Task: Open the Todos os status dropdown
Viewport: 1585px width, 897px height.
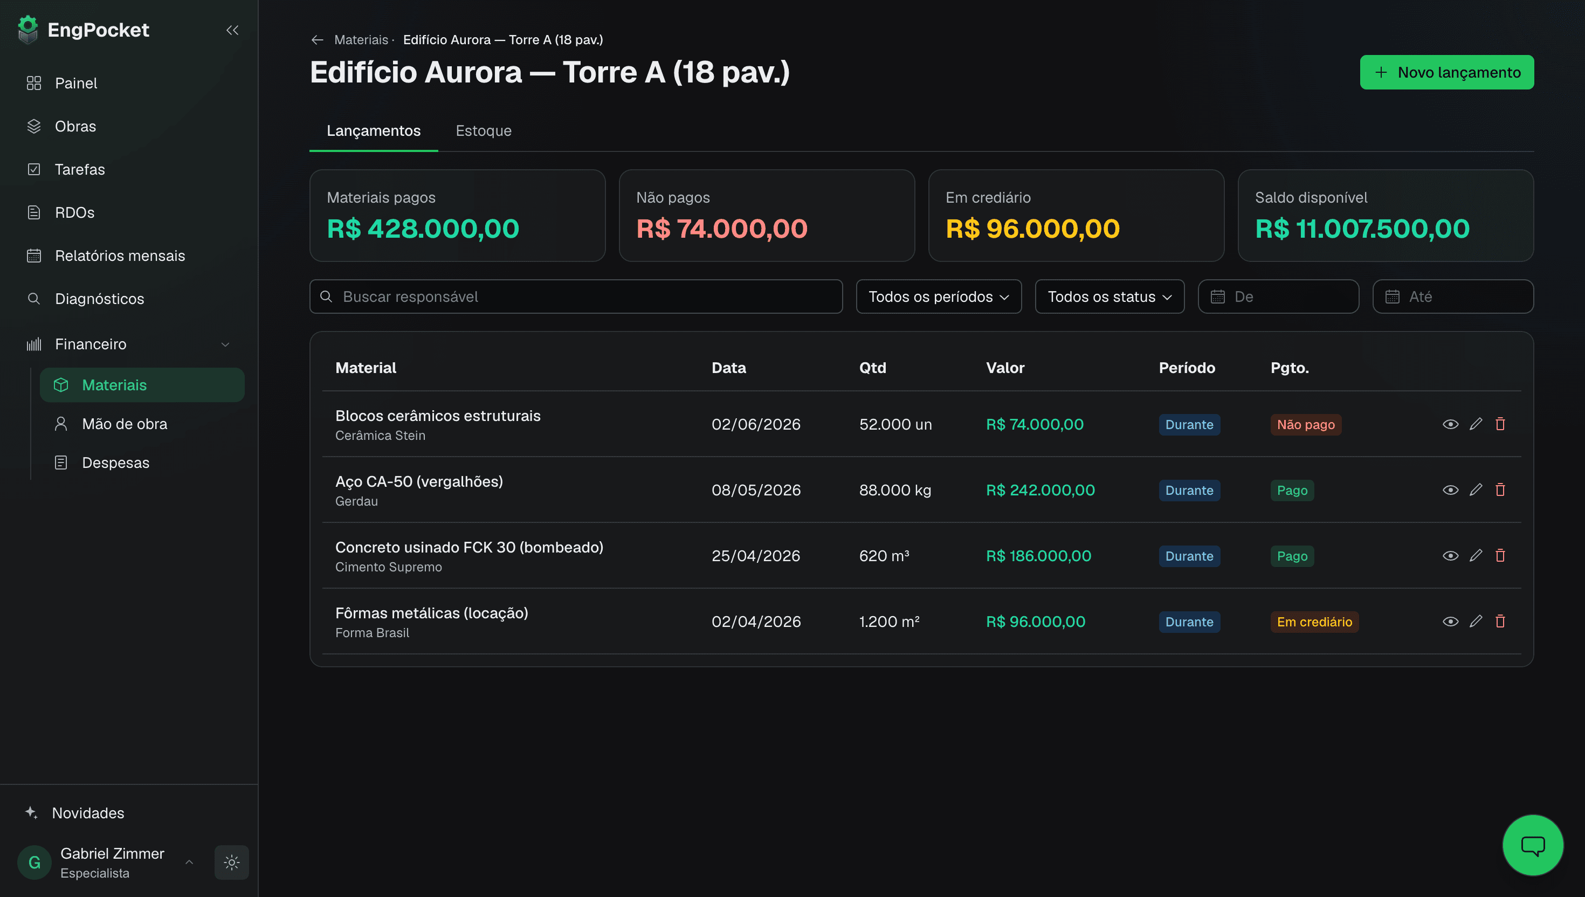Action: (x=1109, y=297)
